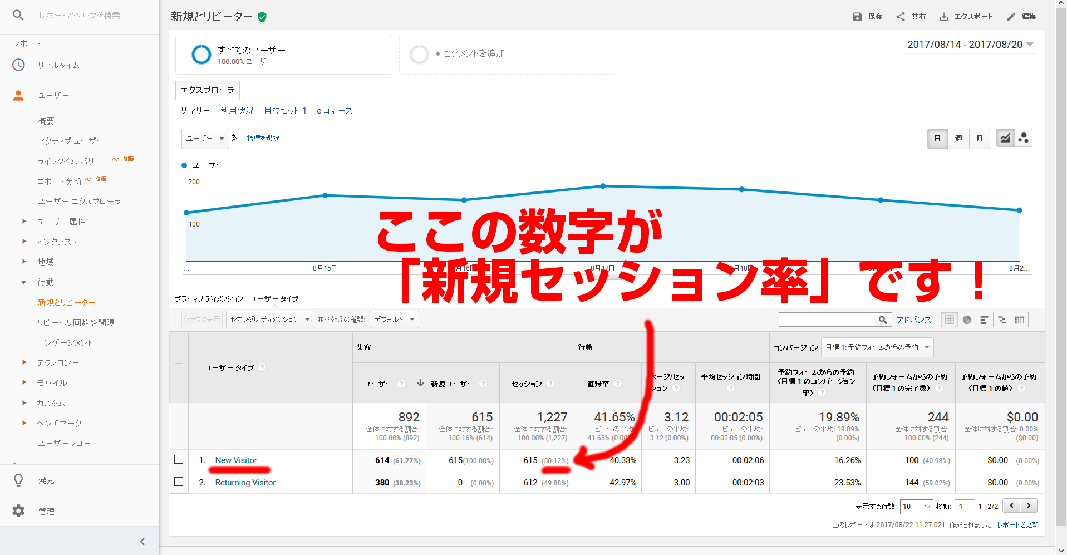This screenshot has height=555, width=1067.
Task: Switch to サマリー sub-tab
Action: [x=195, y=111]
